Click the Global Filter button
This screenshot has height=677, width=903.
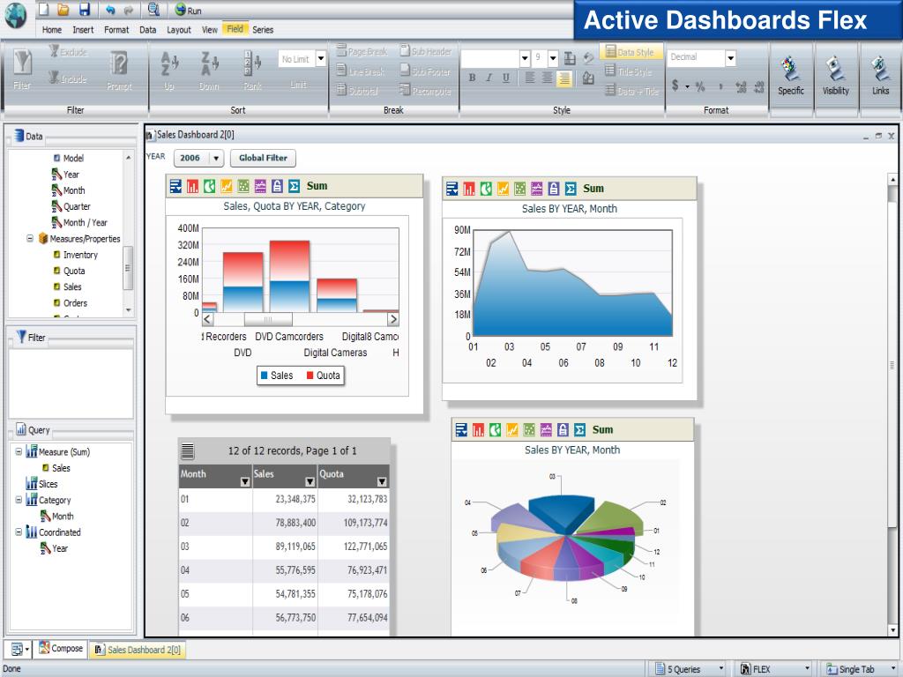(263, 159)
